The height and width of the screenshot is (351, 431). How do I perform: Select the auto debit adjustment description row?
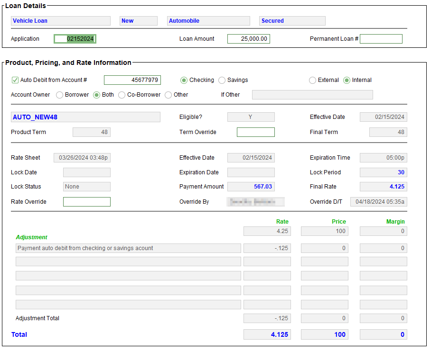[128, 248]
